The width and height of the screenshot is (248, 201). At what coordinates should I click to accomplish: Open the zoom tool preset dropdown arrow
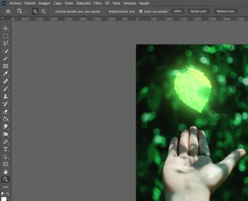pyautogui.click(x=26, y=11)
